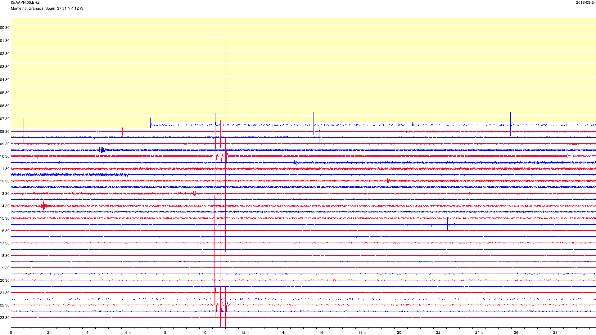Click the 11:30 time row label

(x=5, y=169)
